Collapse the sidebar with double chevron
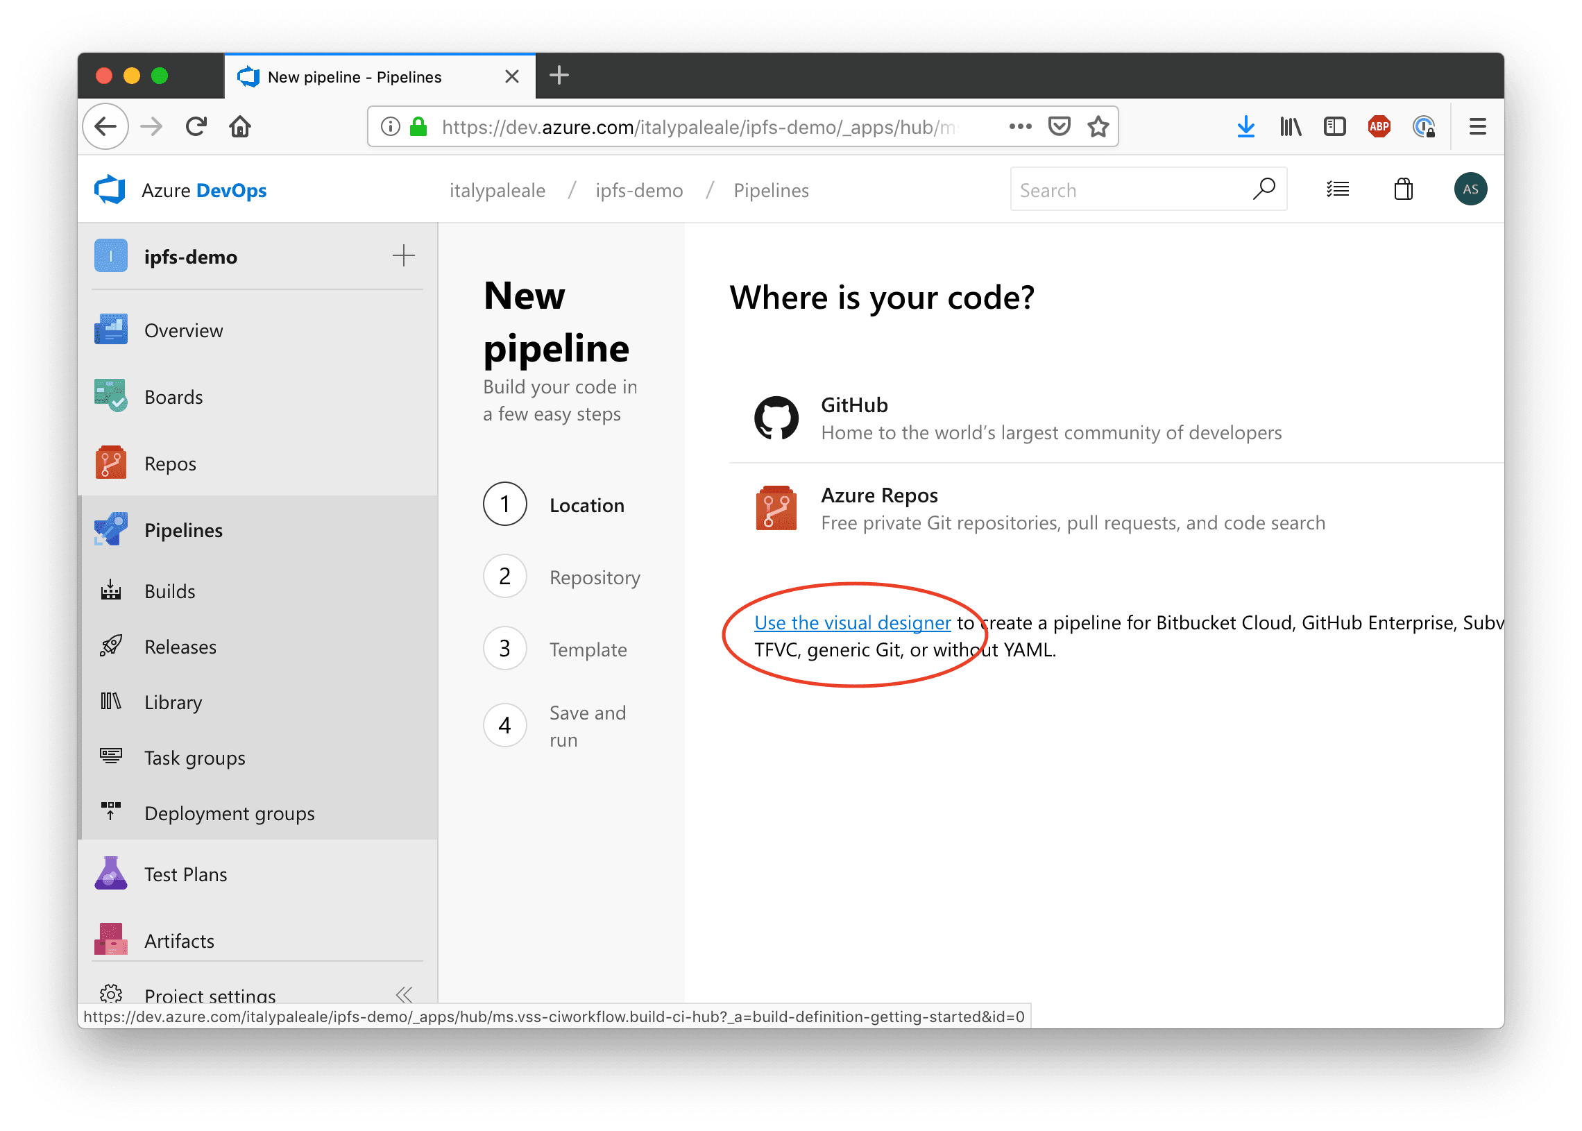The height and width of the screenshot is (1131, 1582). point(404,994)
